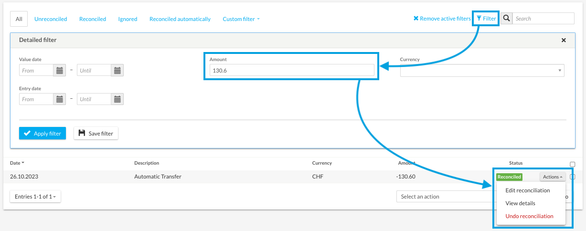Tick the Automatic Transfer row checkbox

[x=573, y=177]
